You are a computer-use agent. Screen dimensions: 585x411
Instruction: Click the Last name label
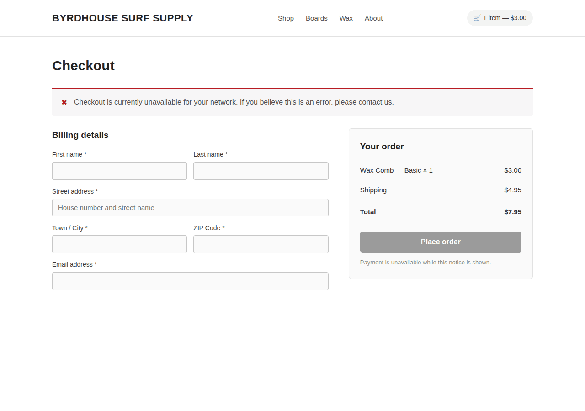[211, 154]
